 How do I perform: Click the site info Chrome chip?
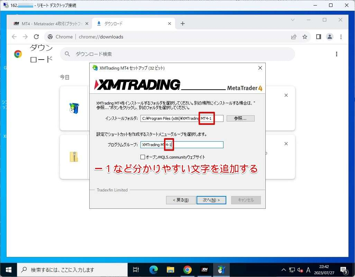(60, 37)
